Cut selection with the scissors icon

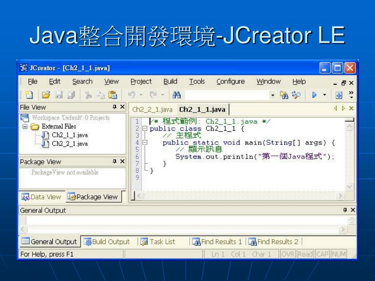pos(88,95)
